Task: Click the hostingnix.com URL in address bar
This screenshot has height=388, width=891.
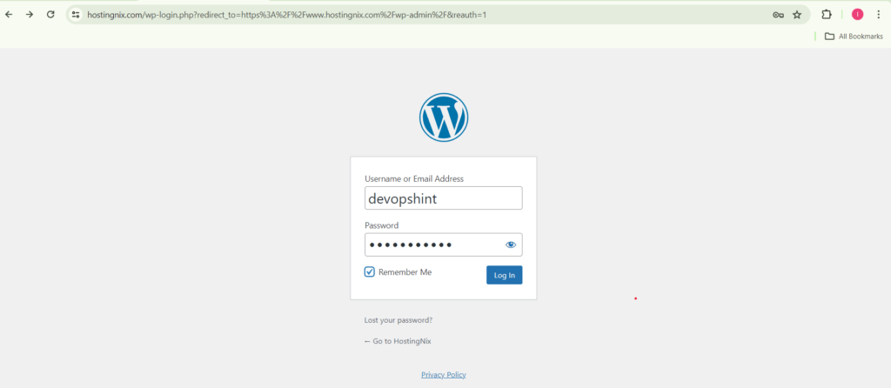Action: pos(286,15)
